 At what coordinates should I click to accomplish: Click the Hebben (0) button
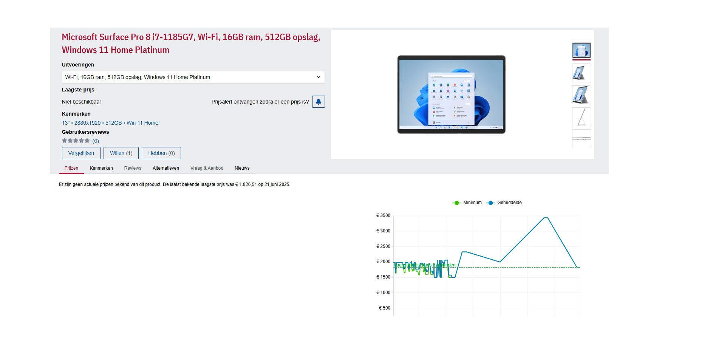coord(161,153)
